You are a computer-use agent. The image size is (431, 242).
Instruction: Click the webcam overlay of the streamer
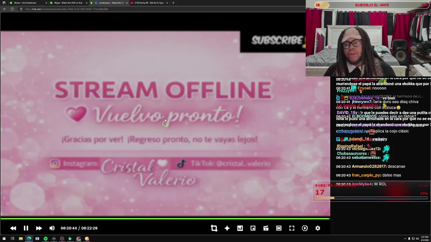click(368, 38)
